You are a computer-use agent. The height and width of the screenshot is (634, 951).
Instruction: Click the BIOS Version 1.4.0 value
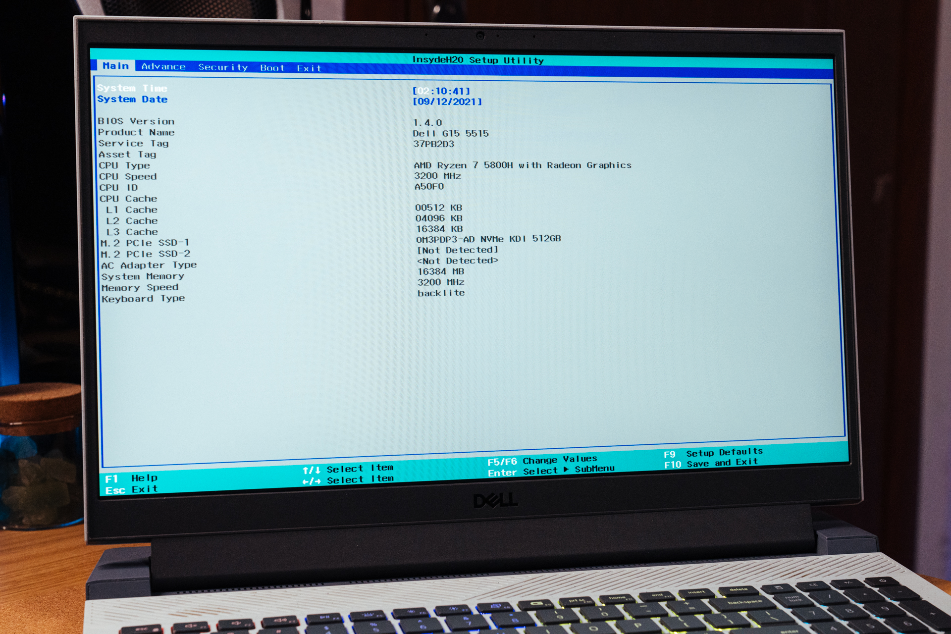427,123
